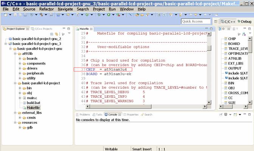Click the Previous Annotation icon

(181, 15)
